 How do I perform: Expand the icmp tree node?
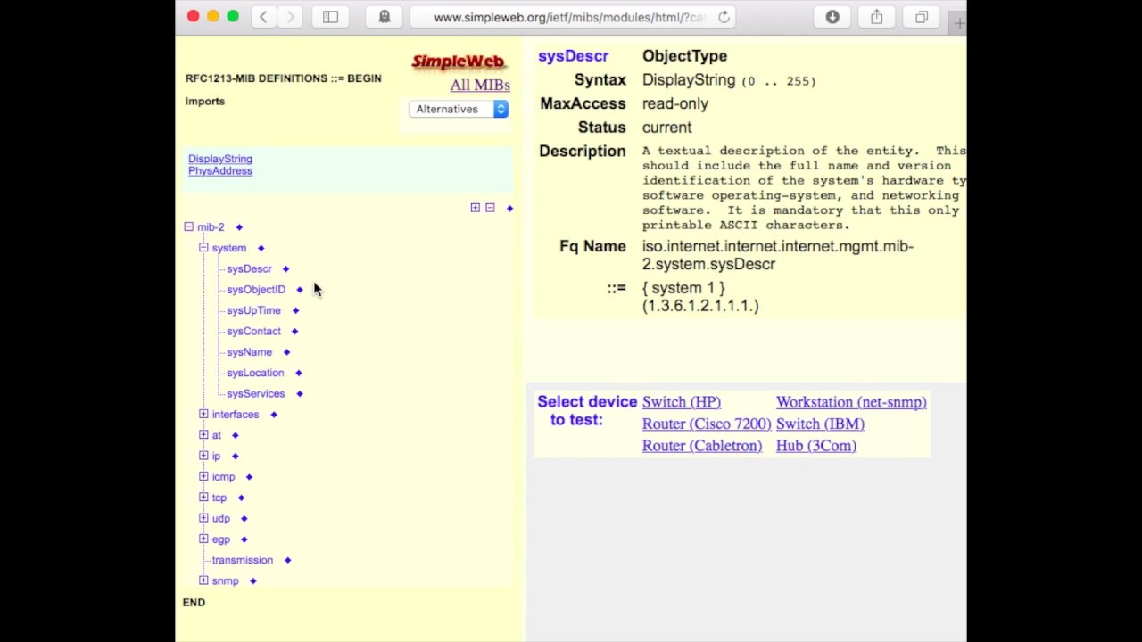(x=203, y=476)
